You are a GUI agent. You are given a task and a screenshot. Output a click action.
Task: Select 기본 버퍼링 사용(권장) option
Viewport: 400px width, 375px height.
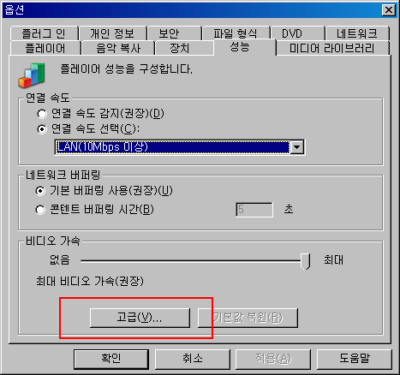[x=40, y=191]
